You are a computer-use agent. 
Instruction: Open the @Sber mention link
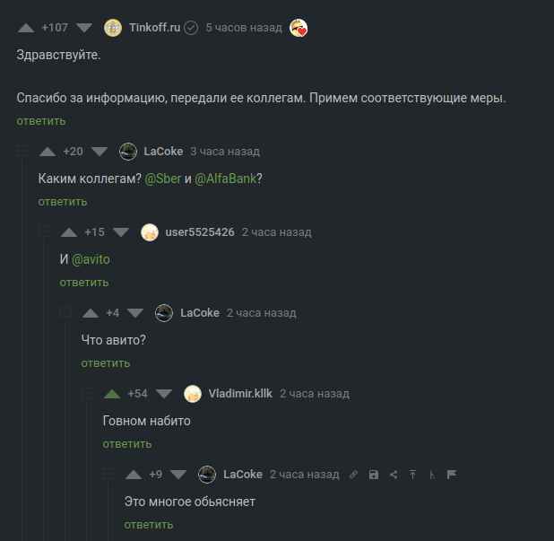tap(162, 179)
